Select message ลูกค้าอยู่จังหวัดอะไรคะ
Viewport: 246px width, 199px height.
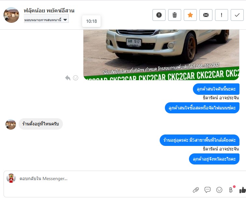tap(214, 159)
